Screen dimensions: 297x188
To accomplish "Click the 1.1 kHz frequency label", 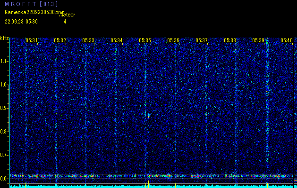I will click(x=4, y=61).
